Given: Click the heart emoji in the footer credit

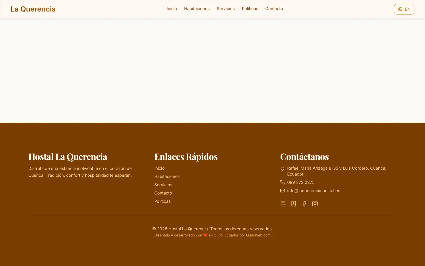Looking at the screenshot, I should point(205,235).
